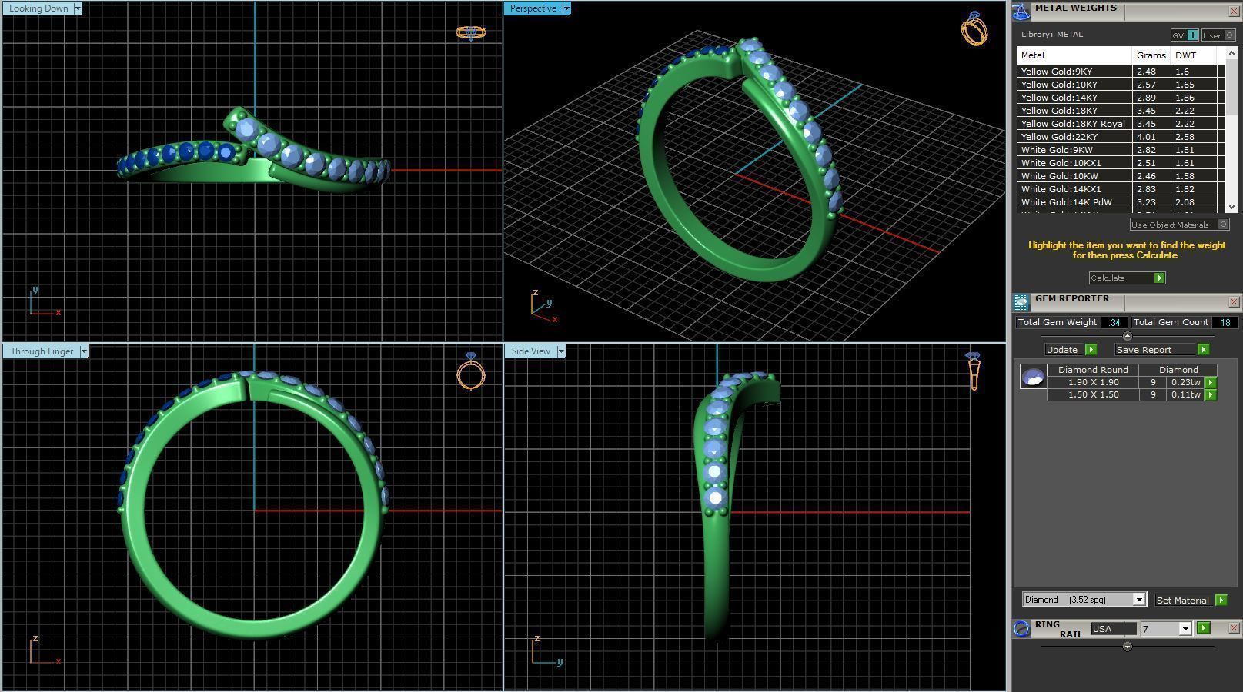This screenshot has width=1243, height=692.
Task: Select the White Gold:9KW row
Action: pyautogui.click(x=1121, y=150)
